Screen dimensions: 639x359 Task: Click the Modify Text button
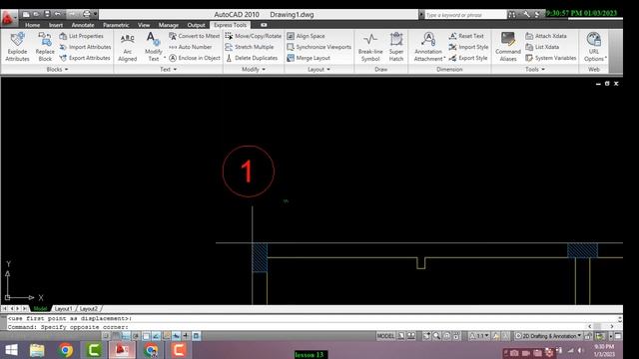pos(153,47)
